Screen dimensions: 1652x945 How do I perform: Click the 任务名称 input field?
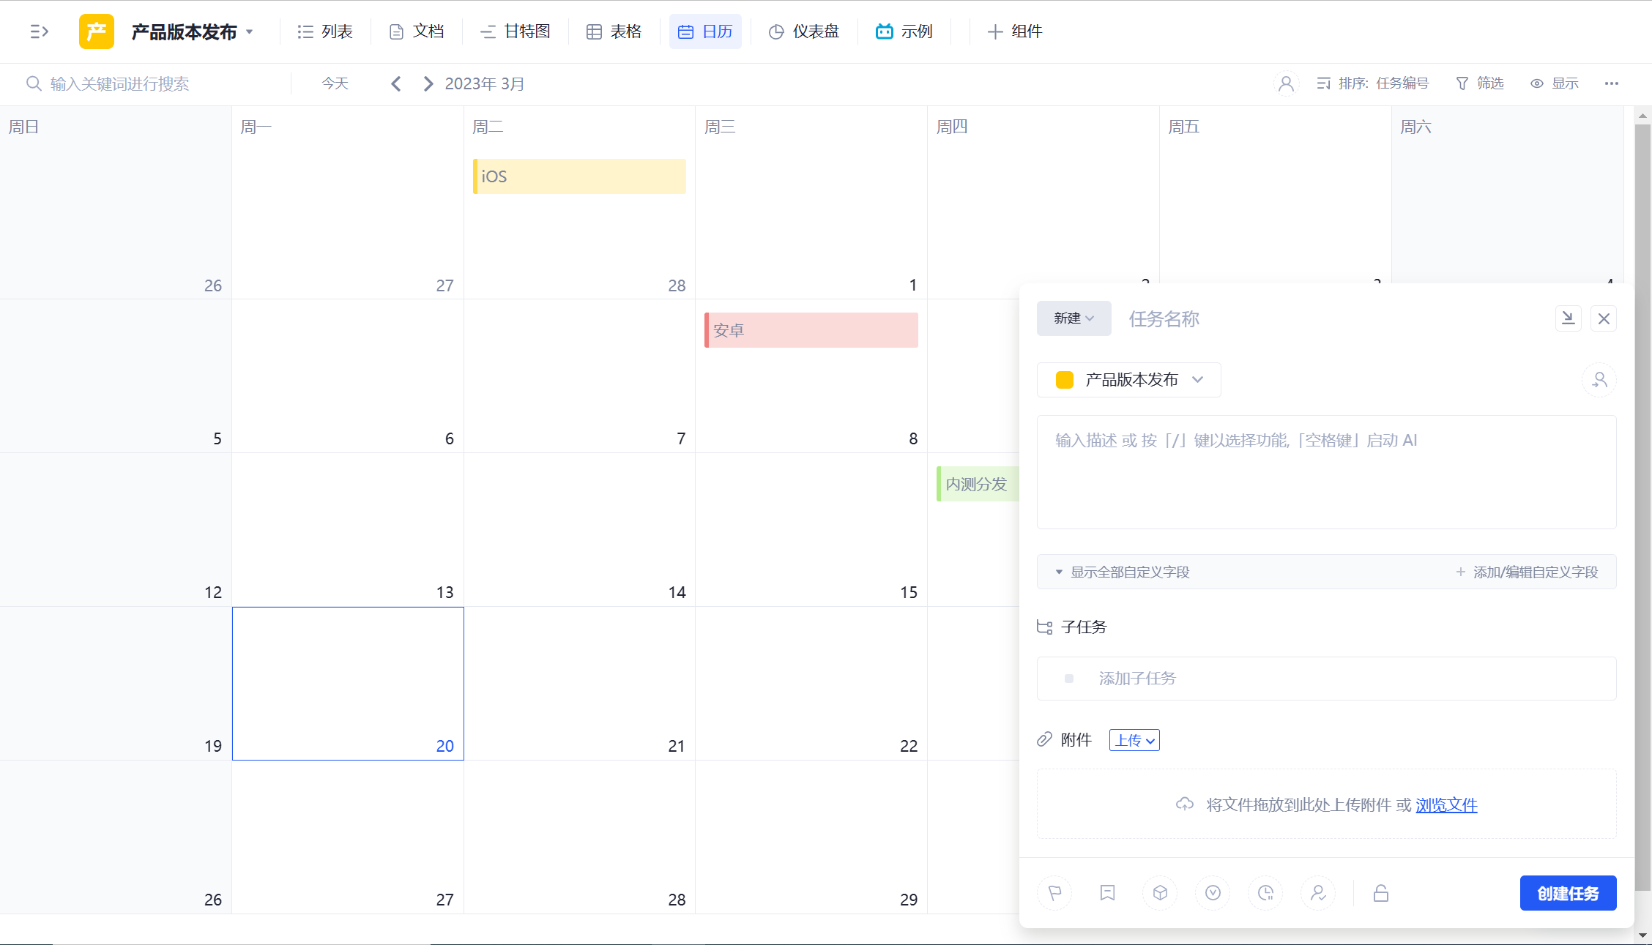pos(1318,318)
